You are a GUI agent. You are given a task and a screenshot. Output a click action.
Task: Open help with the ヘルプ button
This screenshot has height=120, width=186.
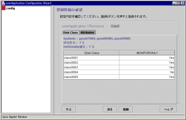pyautogui.click(x=168, y=109)
